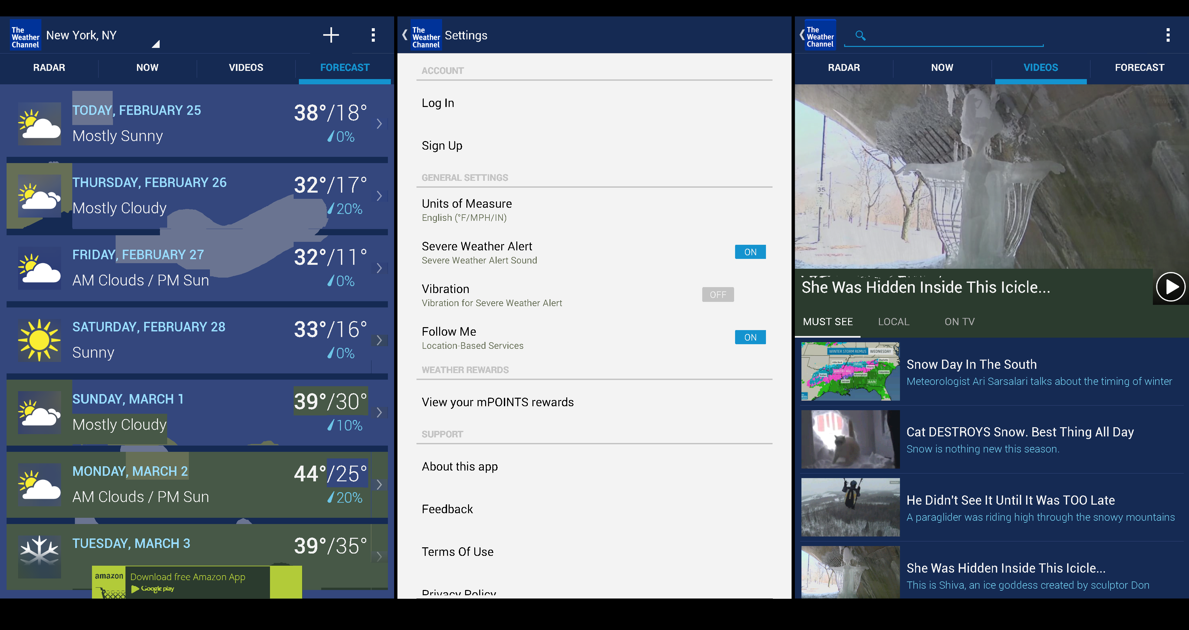Image resolution: width=1189 pixels, height=630 pixels.
Task: Select LOCAL video category
Action: 894,322
